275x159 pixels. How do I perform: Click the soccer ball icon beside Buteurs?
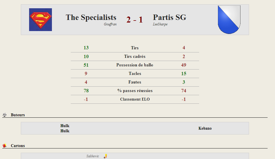5,115
